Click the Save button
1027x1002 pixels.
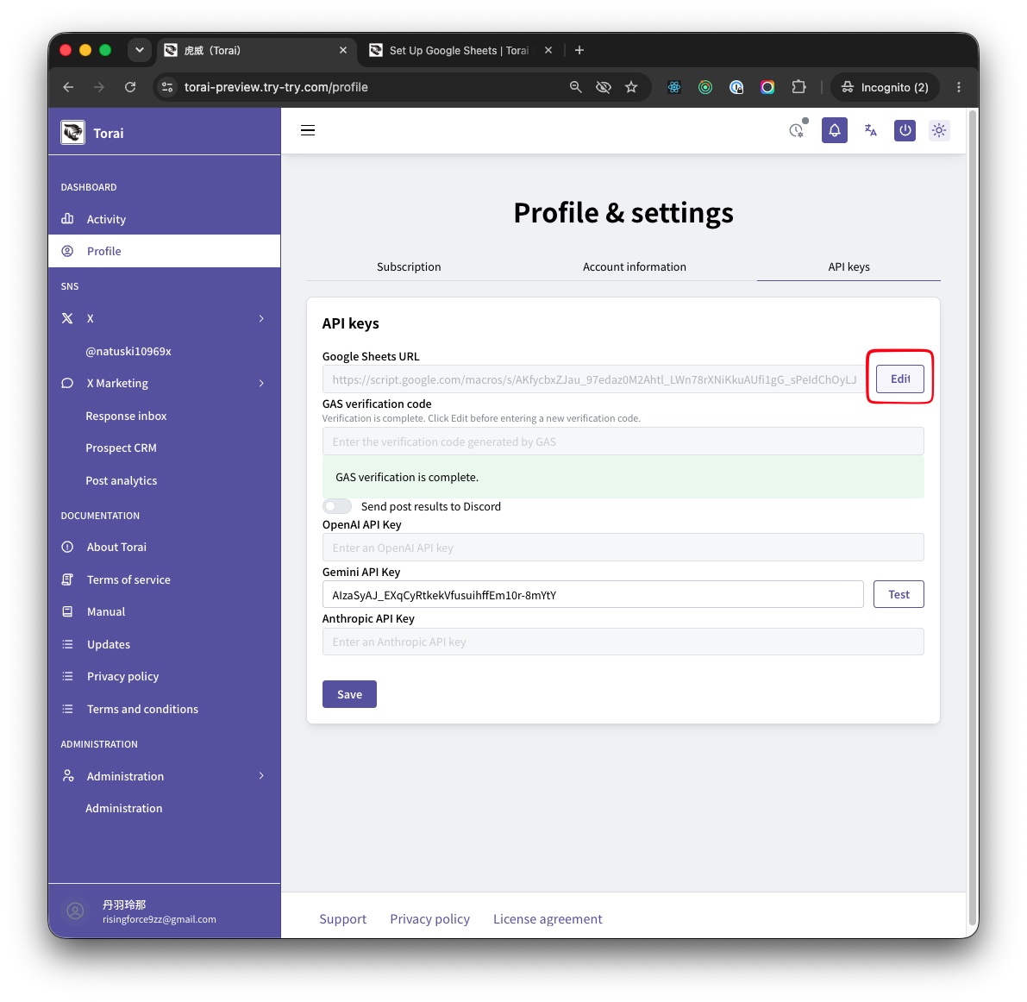click(349, 694)
